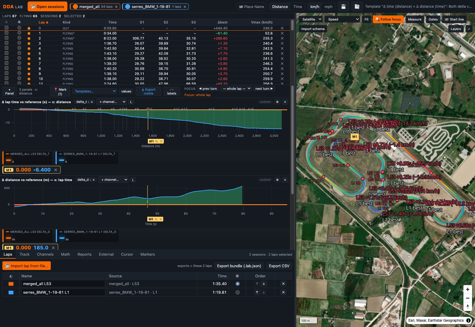475x327 pixels.
Task: Click the M1 marker on distance axis
Action: tap(151, 141)
